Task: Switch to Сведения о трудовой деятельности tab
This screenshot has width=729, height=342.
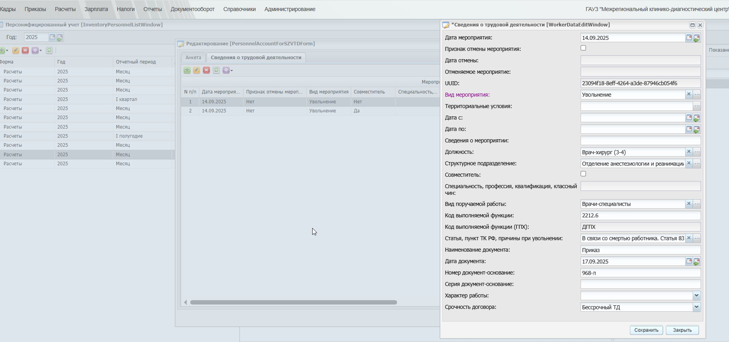Action: tap(256, 58)
